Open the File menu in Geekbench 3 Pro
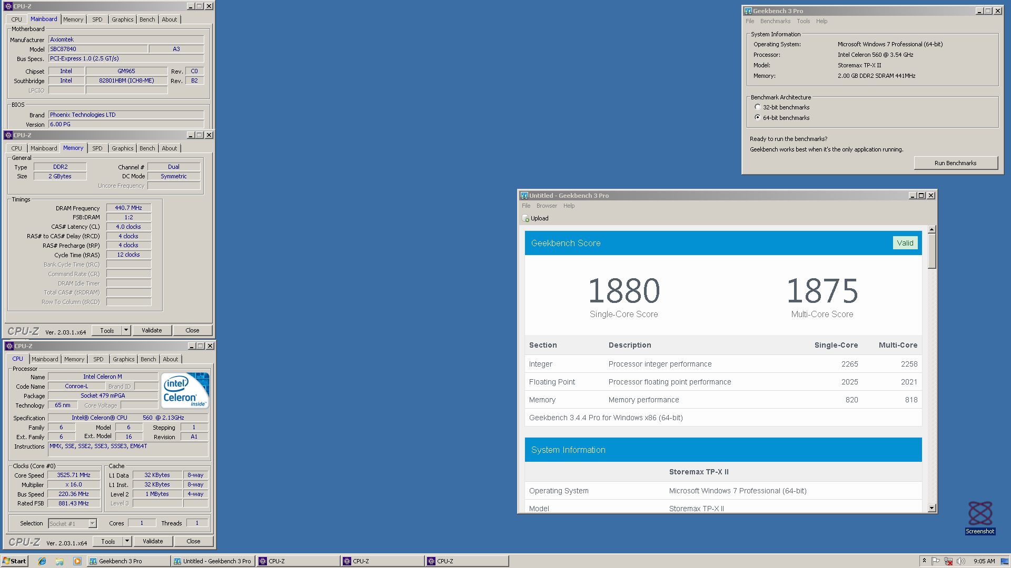The image size is (1011, 568). point(750,21)
